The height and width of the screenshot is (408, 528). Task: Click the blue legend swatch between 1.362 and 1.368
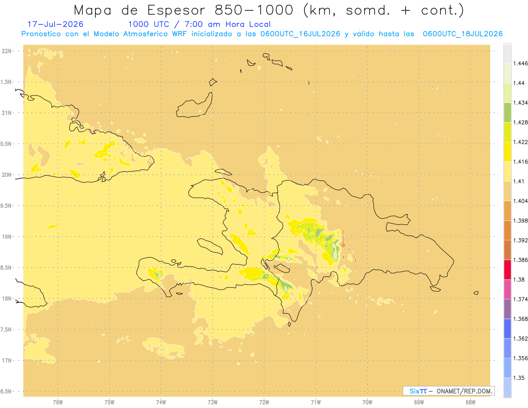[x=507, y=329]
